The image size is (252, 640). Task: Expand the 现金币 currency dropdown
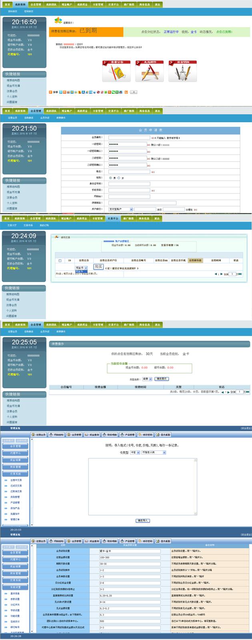(x=82, y=268)
